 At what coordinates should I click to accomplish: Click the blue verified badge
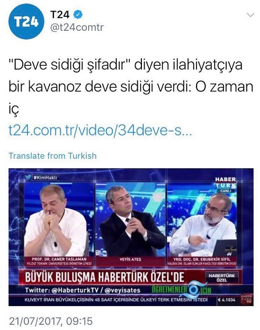point(78,15)
